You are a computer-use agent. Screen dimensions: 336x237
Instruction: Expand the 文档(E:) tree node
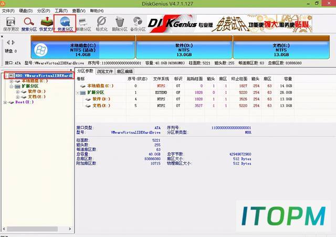tap(17, 97)
